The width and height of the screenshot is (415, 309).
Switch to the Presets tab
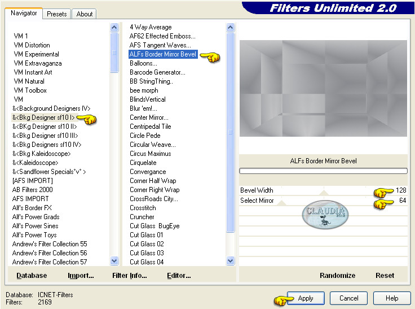click(x=56, y=14)
